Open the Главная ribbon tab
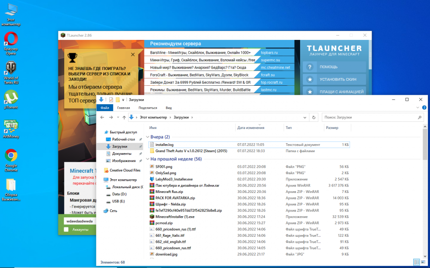Viewport: 430px width, 268px height. 123,108
